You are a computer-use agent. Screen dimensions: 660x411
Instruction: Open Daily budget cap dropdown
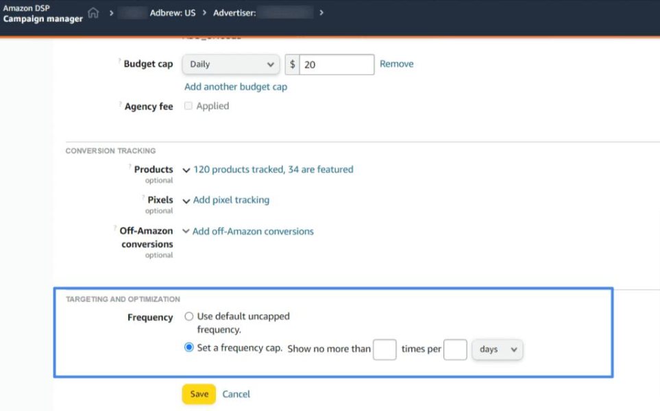click(231, 64)
